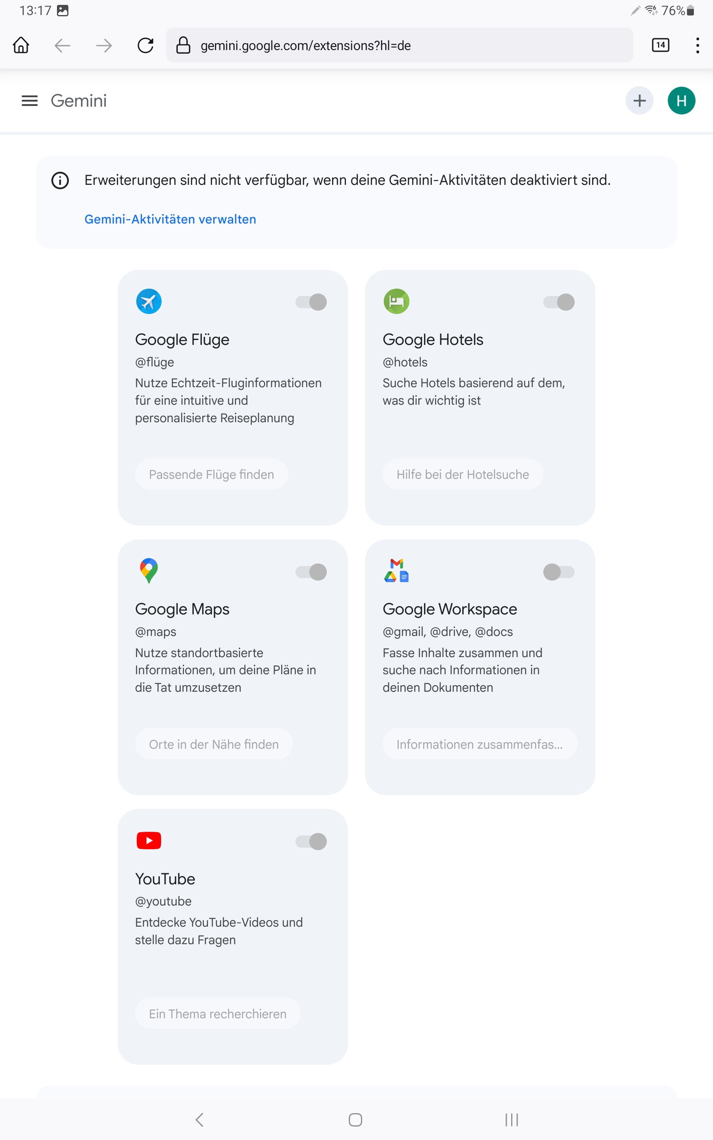Tap the Orte in der Nähe finden chip
The height and width of the screenshot is (1140, 713).
[214, 744]
